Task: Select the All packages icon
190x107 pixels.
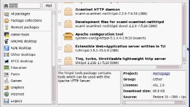Action: (x=7, y=14)
